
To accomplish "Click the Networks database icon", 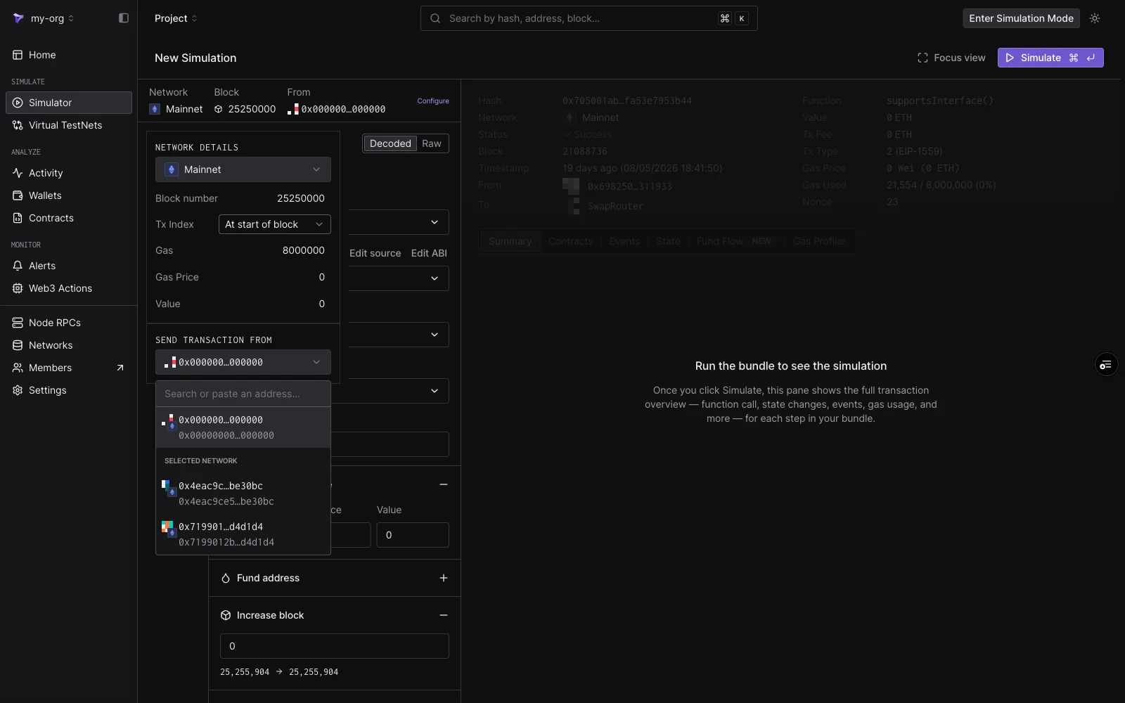I will (18, 345).
